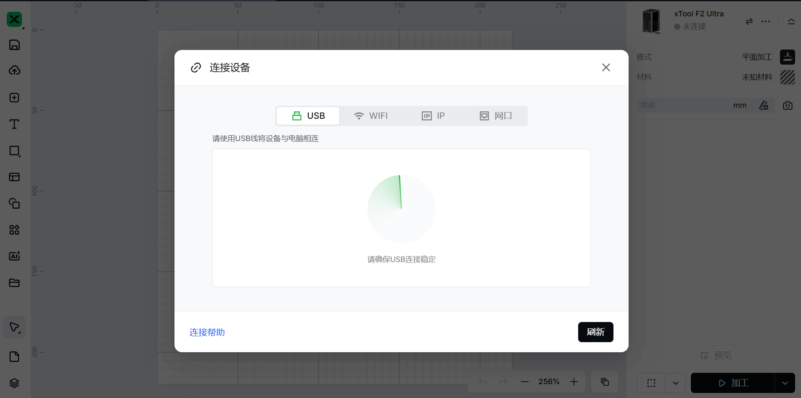This screenshot has width=801, height=398.
Task: Click the camera capture icon
Action: click(788, 105)
